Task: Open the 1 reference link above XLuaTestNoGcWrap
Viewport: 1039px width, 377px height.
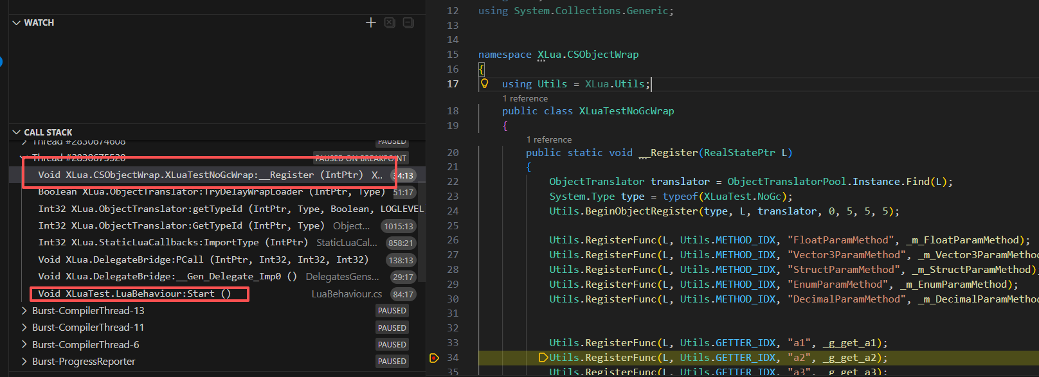Action: 525,98
